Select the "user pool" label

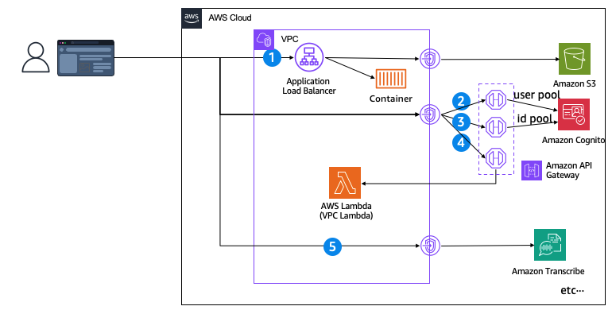[536, 95]
